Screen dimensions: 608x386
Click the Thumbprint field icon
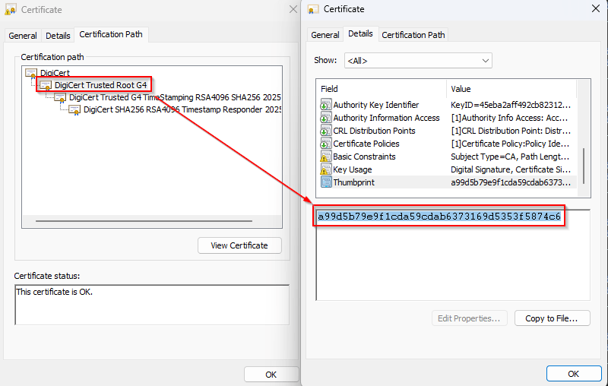coord(325,183)
